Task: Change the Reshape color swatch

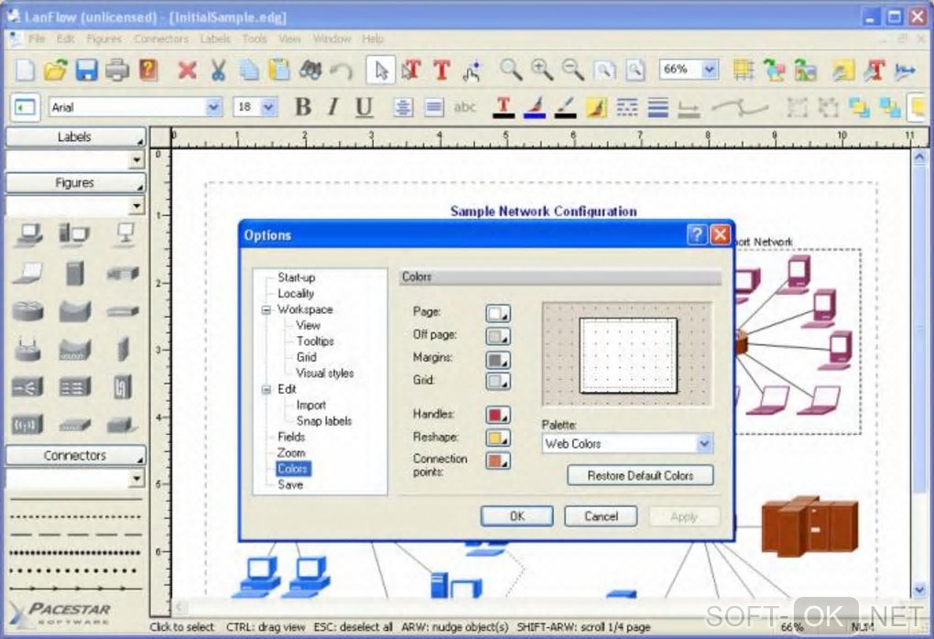Action: [x=498, y=438]
